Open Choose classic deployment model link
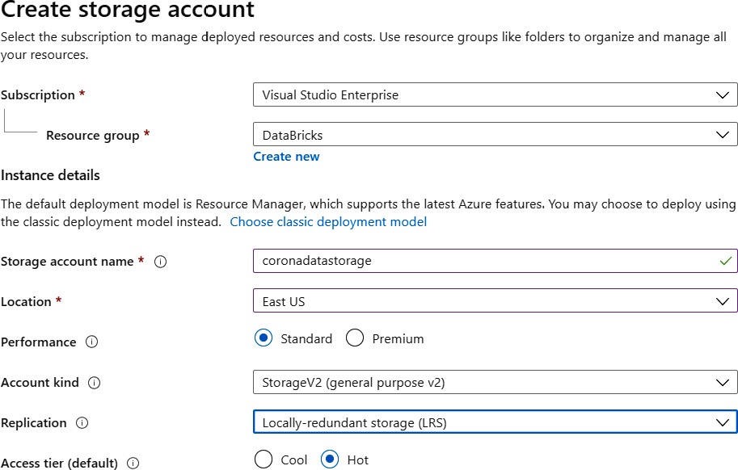This screenshot has height=470, width=738. coord(328,221)
